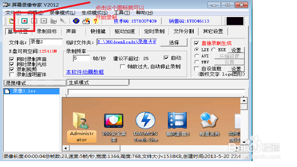This screenshot has width=297, height=167.
Task: Click the preview horizontal scrollbar thumb
Action: (95, 148)
